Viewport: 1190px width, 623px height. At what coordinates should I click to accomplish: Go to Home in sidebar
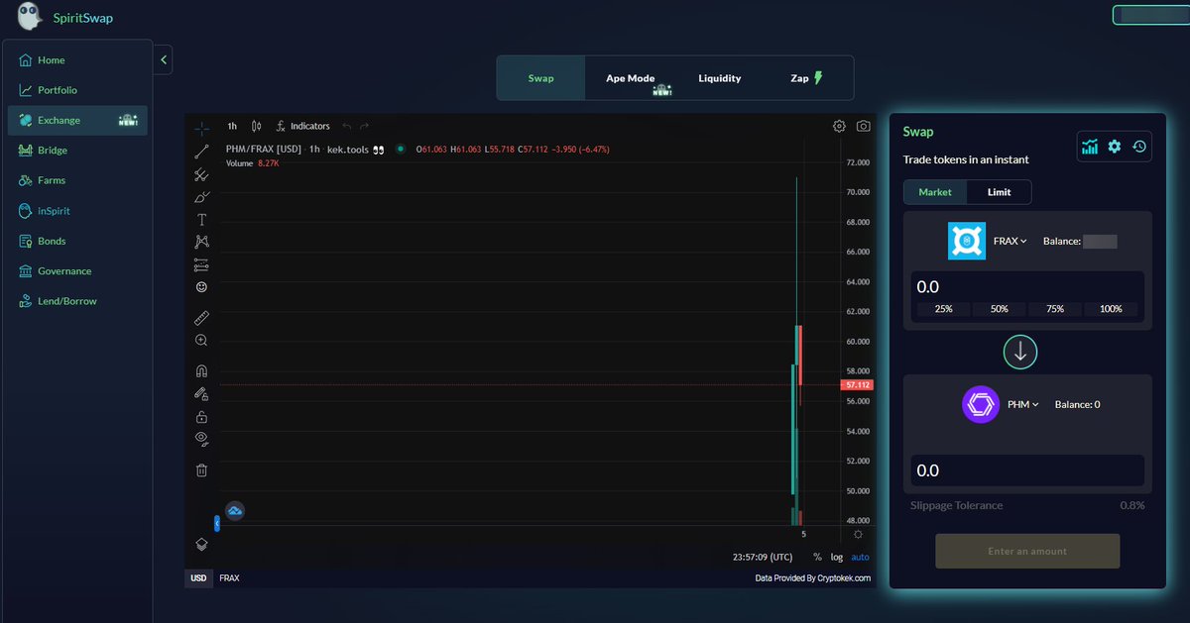77,60
